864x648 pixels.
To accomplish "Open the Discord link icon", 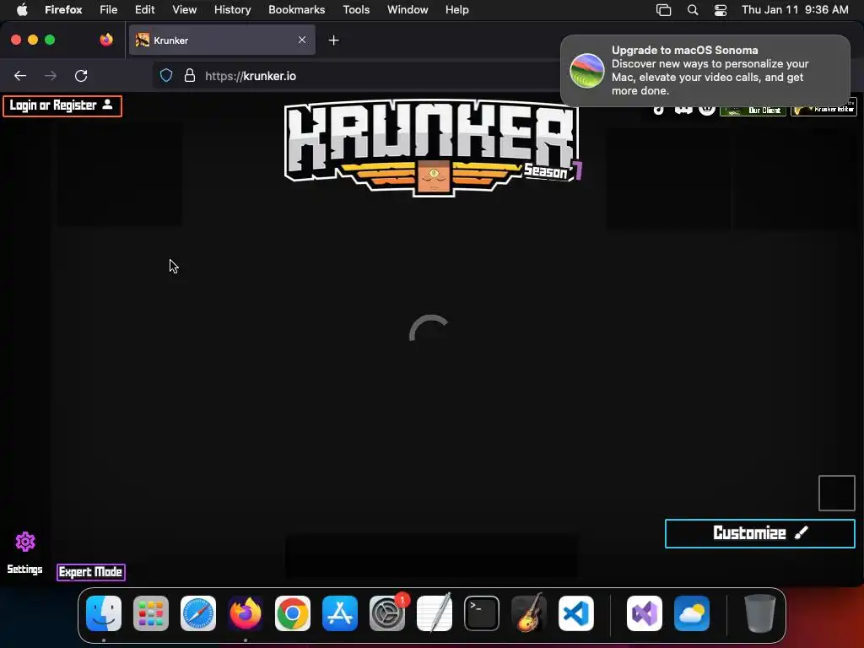I will [683, 109].
